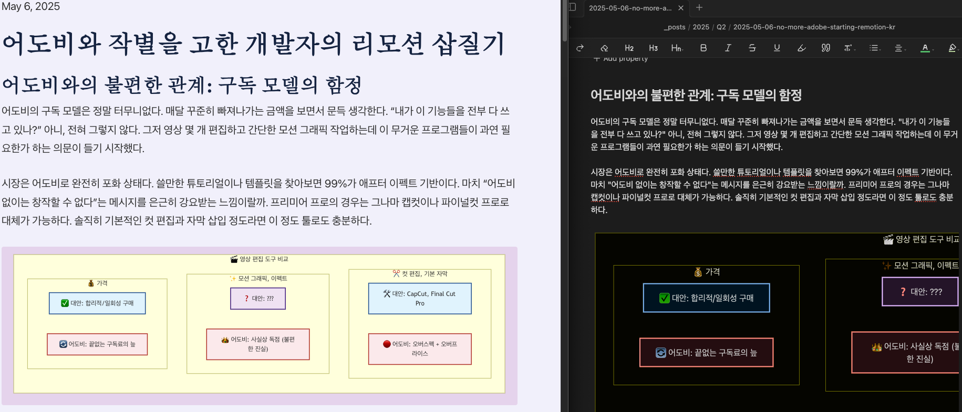Click the strikethrough icon
962x412 pixels.
752,48
